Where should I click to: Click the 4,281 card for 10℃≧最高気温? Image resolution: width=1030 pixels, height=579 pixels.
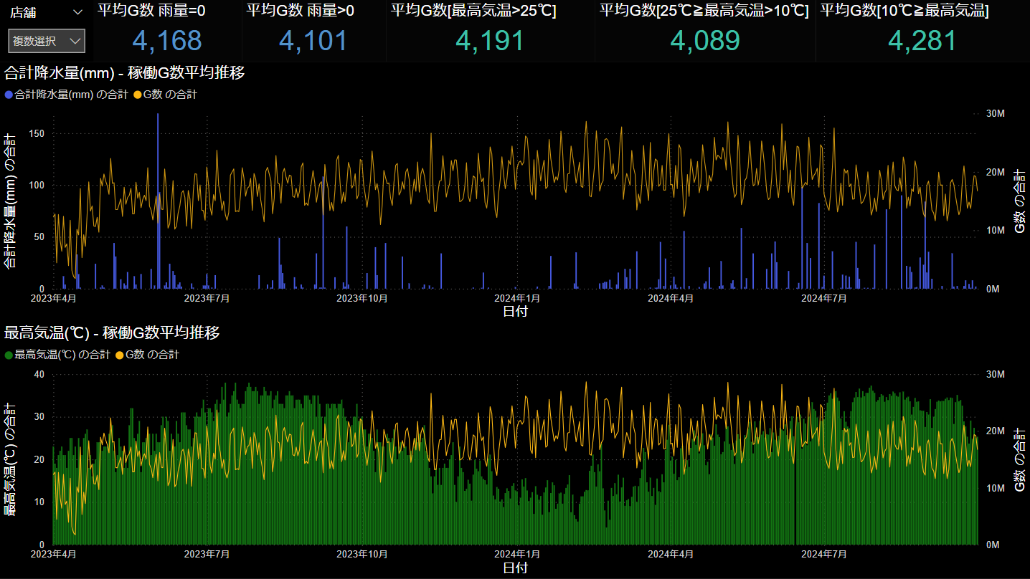tap(922, 42)
